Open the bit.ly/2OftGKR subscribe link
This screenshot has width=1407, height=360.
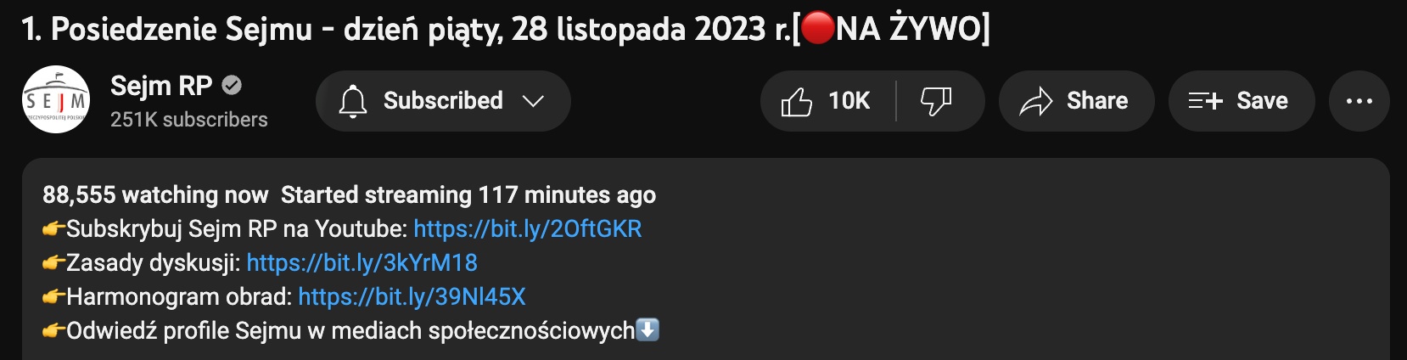528,229
